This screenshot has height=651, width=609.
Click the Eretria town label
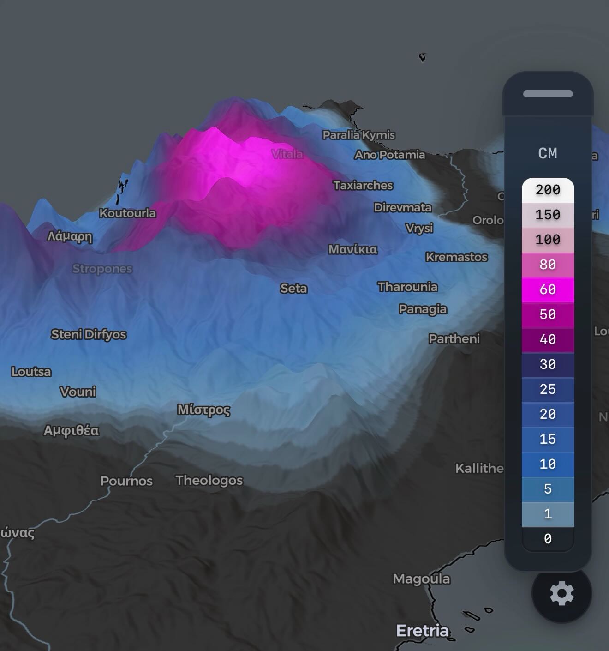pos(422,631)
